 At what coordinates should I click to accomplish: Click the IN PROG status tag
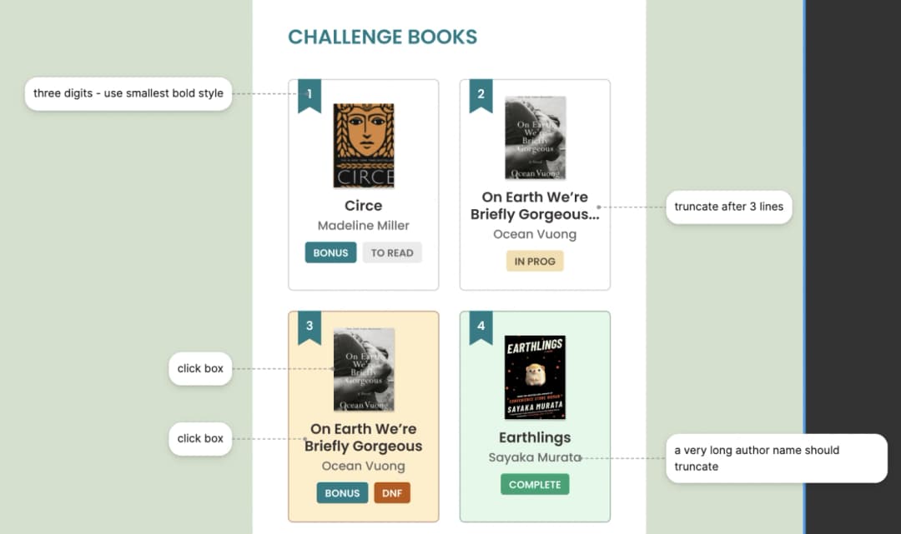pos(535,262)
